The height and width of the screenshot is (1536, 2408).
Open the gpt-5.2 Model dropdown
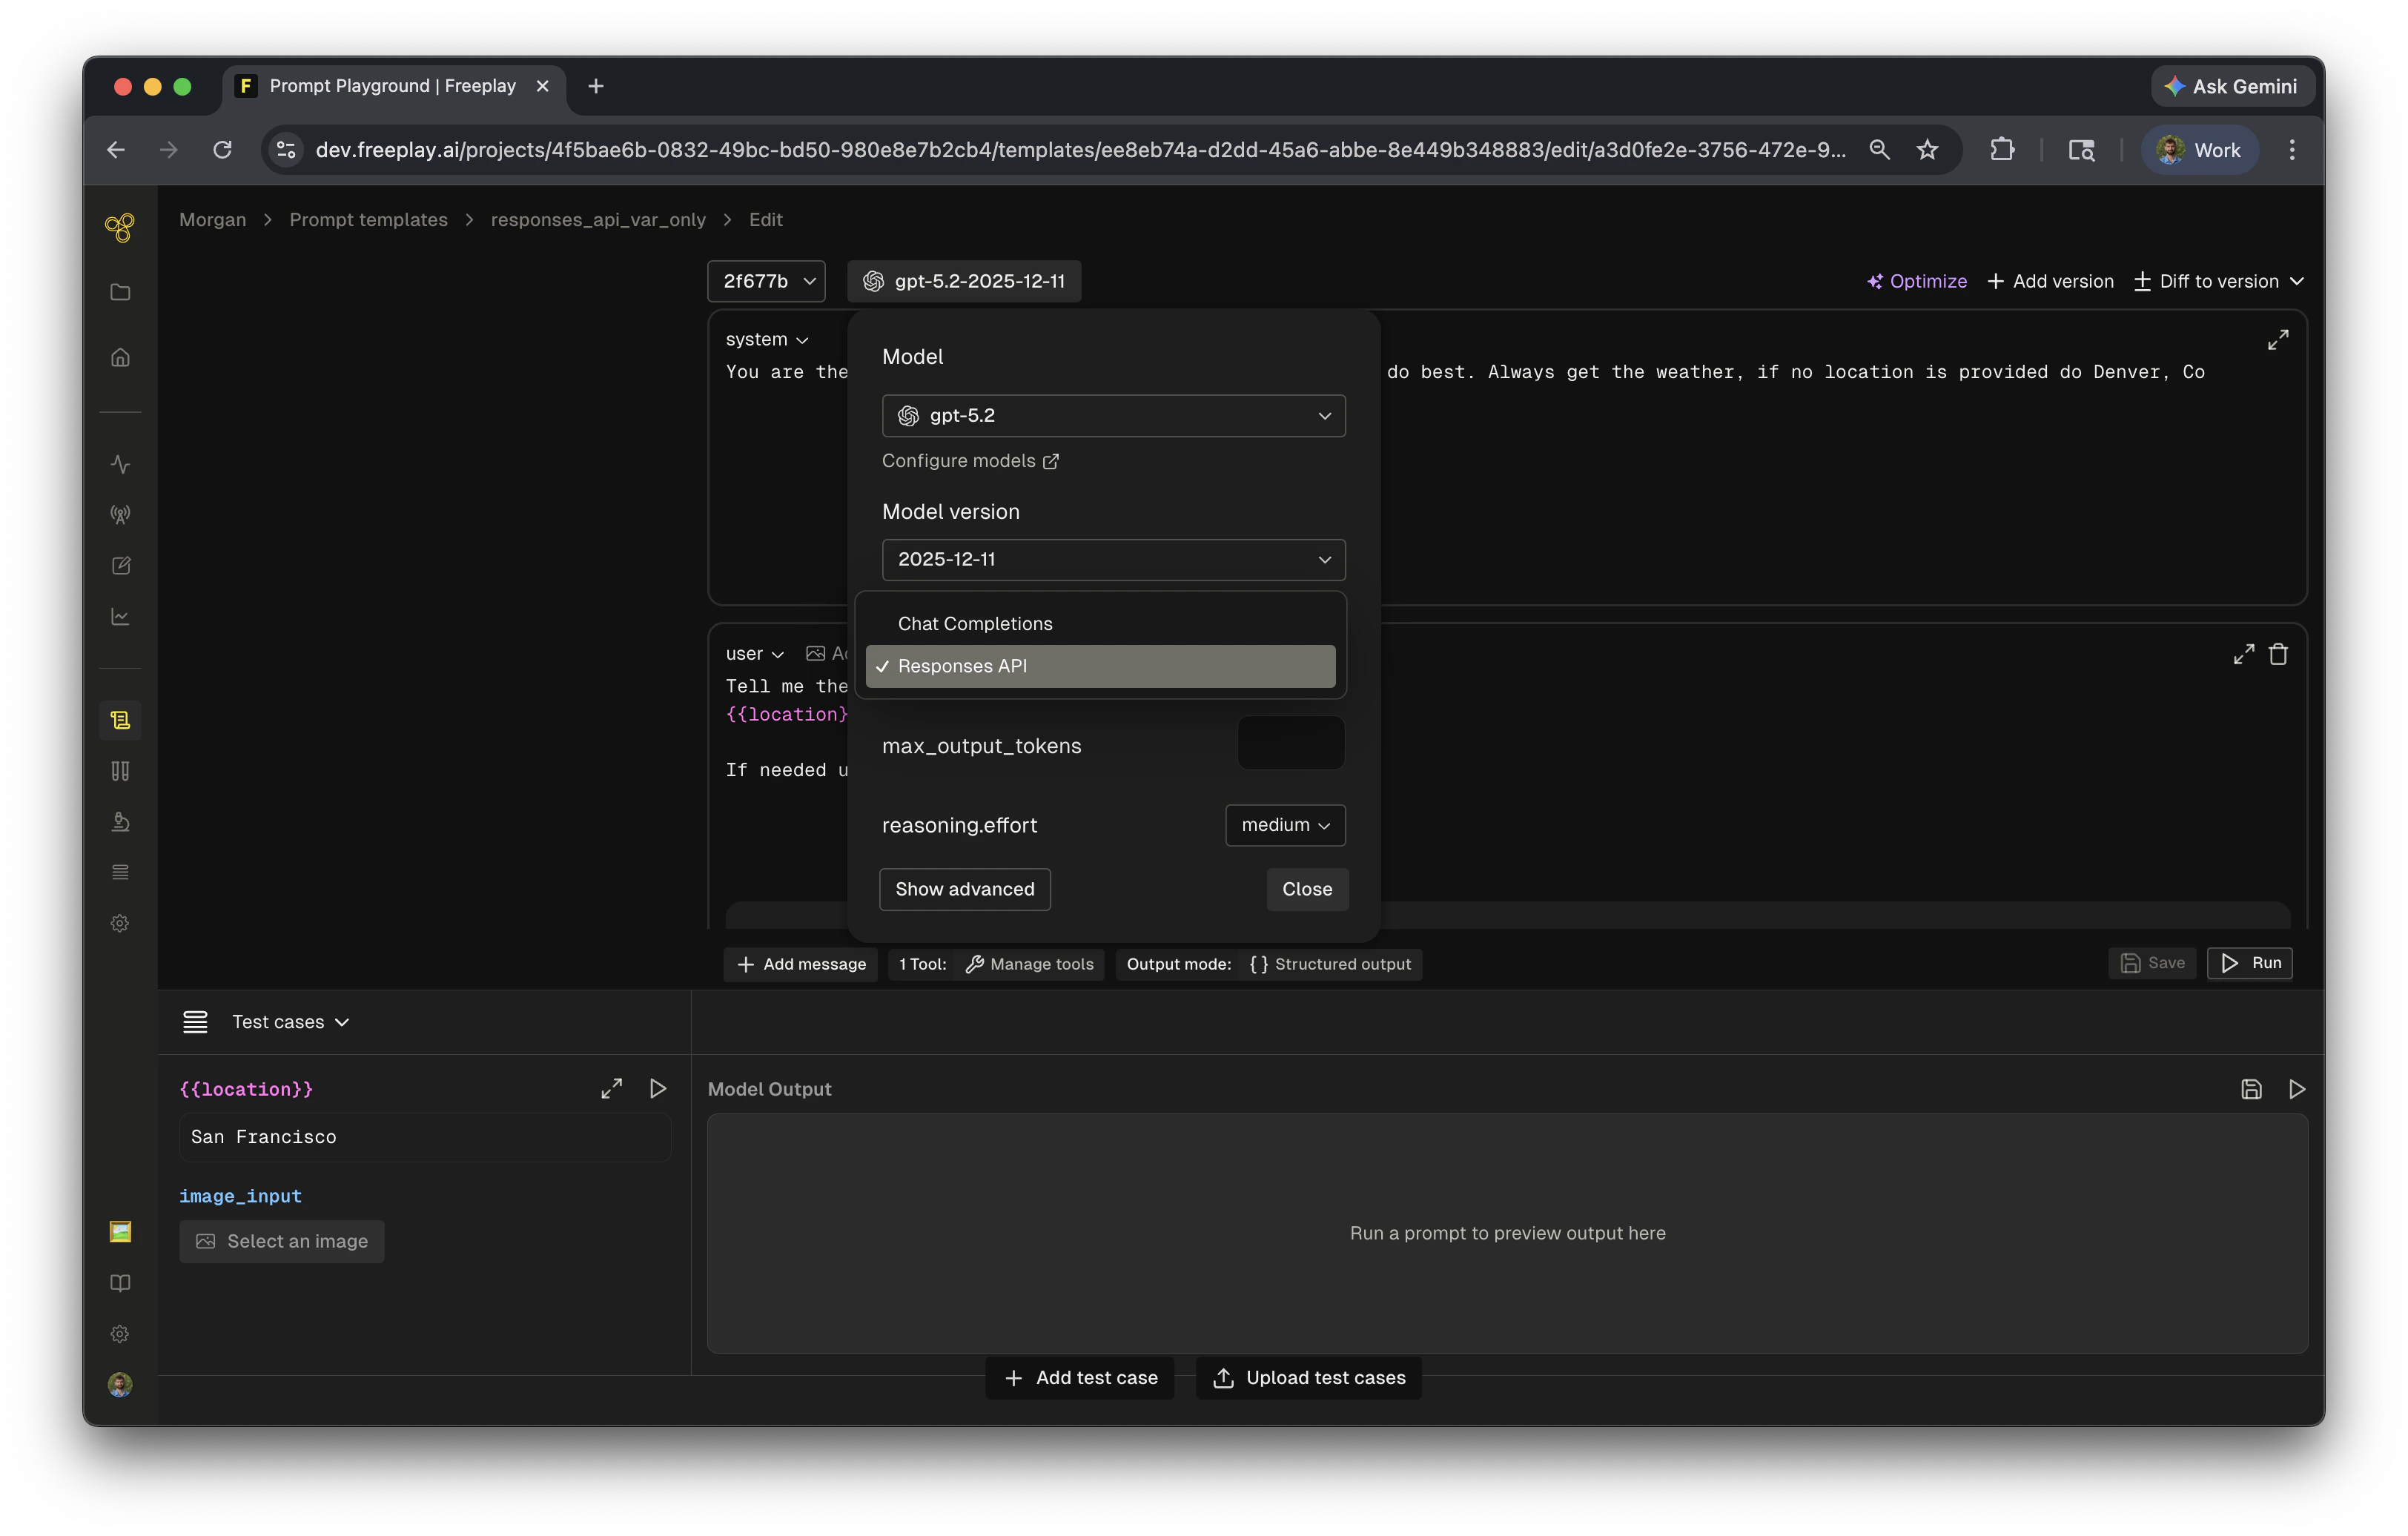pos(1113,415)
